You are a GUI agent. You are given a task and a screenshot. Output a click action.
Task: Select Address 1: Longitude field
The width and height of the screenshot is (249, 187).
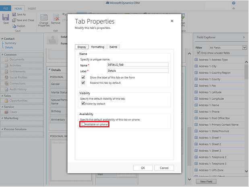coord(219,99)
